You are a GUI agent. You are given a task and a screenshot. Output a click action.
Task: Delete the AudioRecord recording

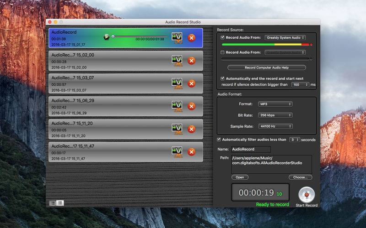coord(191,38)
